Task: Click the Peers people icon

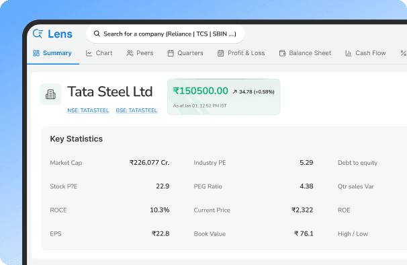Action: (130, 53)
